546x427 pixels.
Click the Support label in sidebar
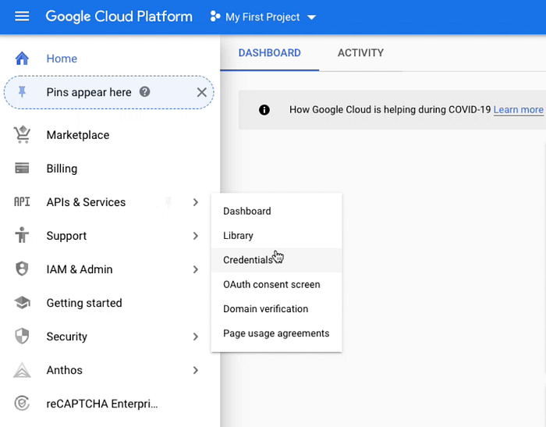tap(66, 236)
